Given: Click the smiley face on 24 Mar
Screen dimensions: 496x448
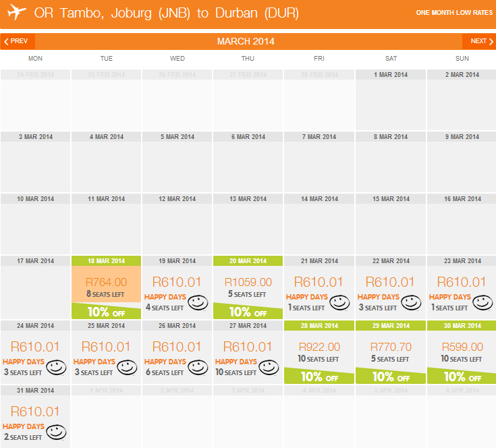Looking at the screenshot, I should (56, 368).
